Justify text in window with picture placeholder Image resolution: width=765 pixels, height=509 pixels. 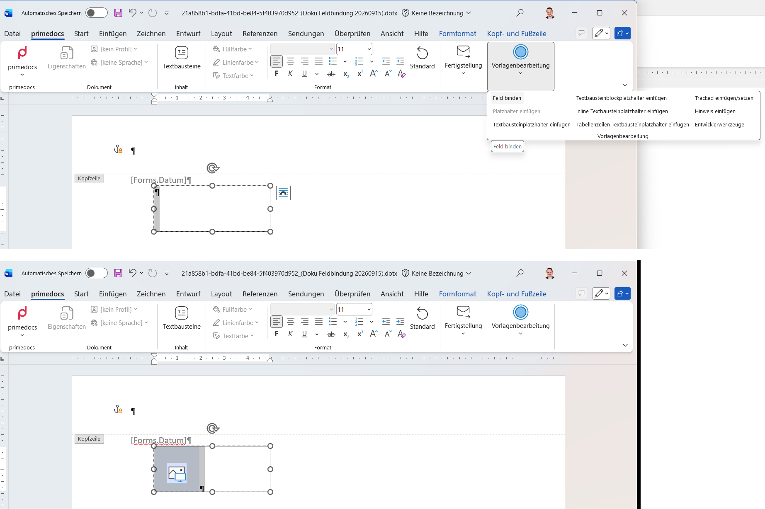point(318,322)
